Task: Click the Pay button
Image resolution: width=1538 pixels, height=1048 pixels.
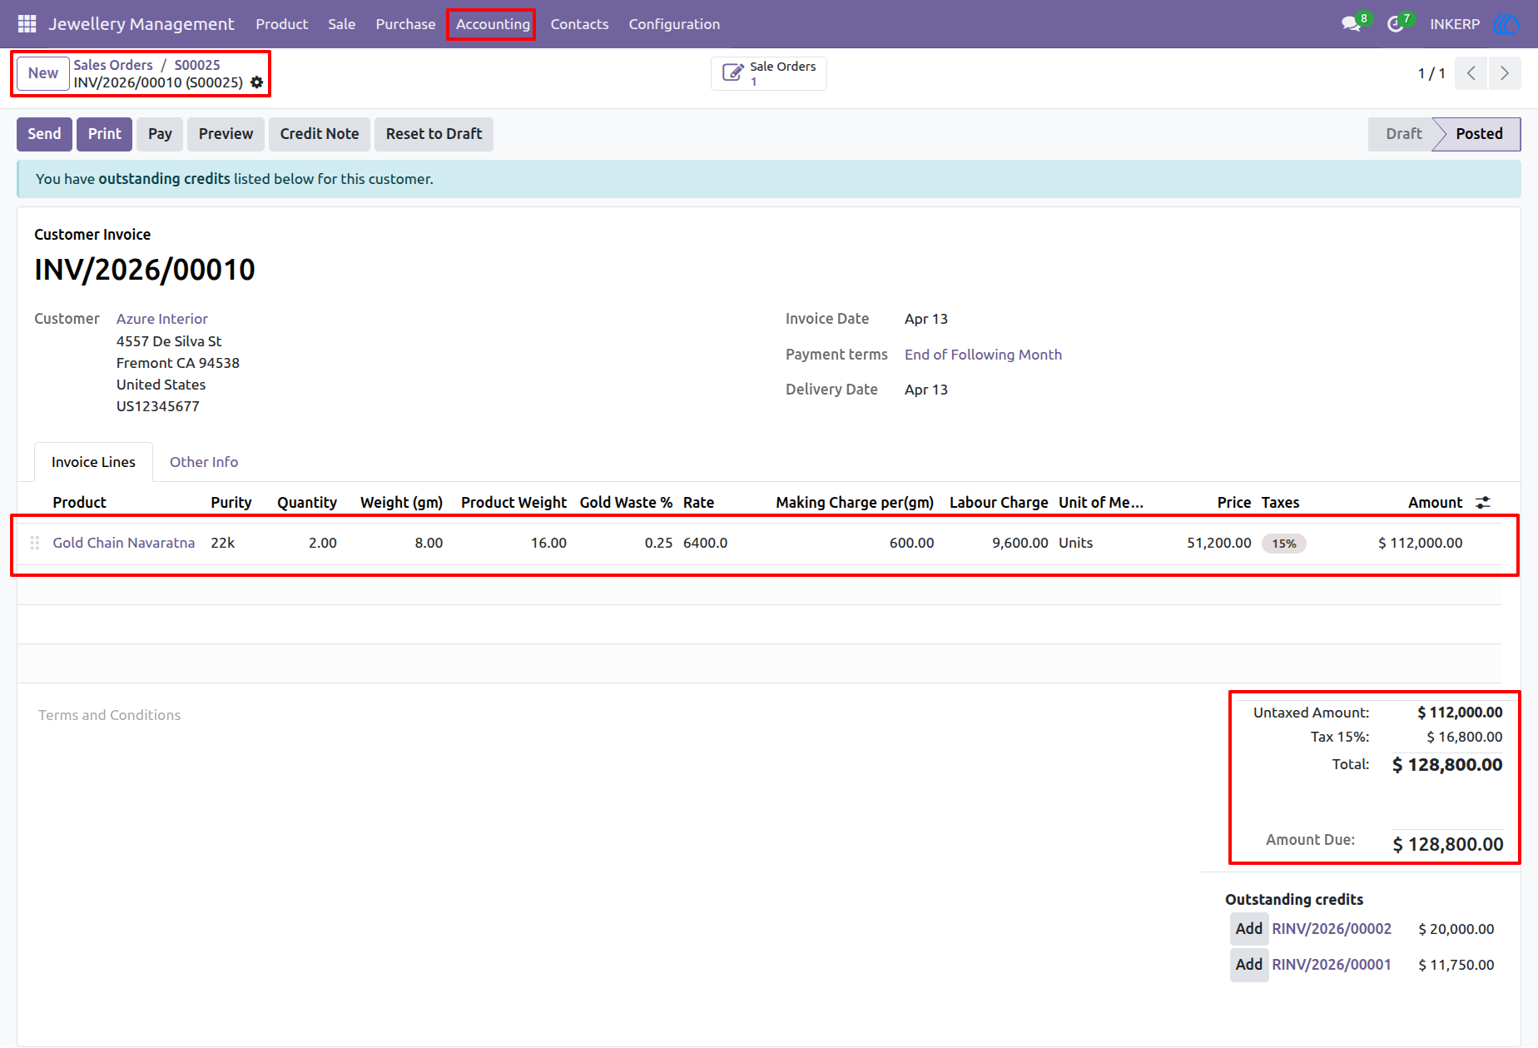Action: coord(160,134)
